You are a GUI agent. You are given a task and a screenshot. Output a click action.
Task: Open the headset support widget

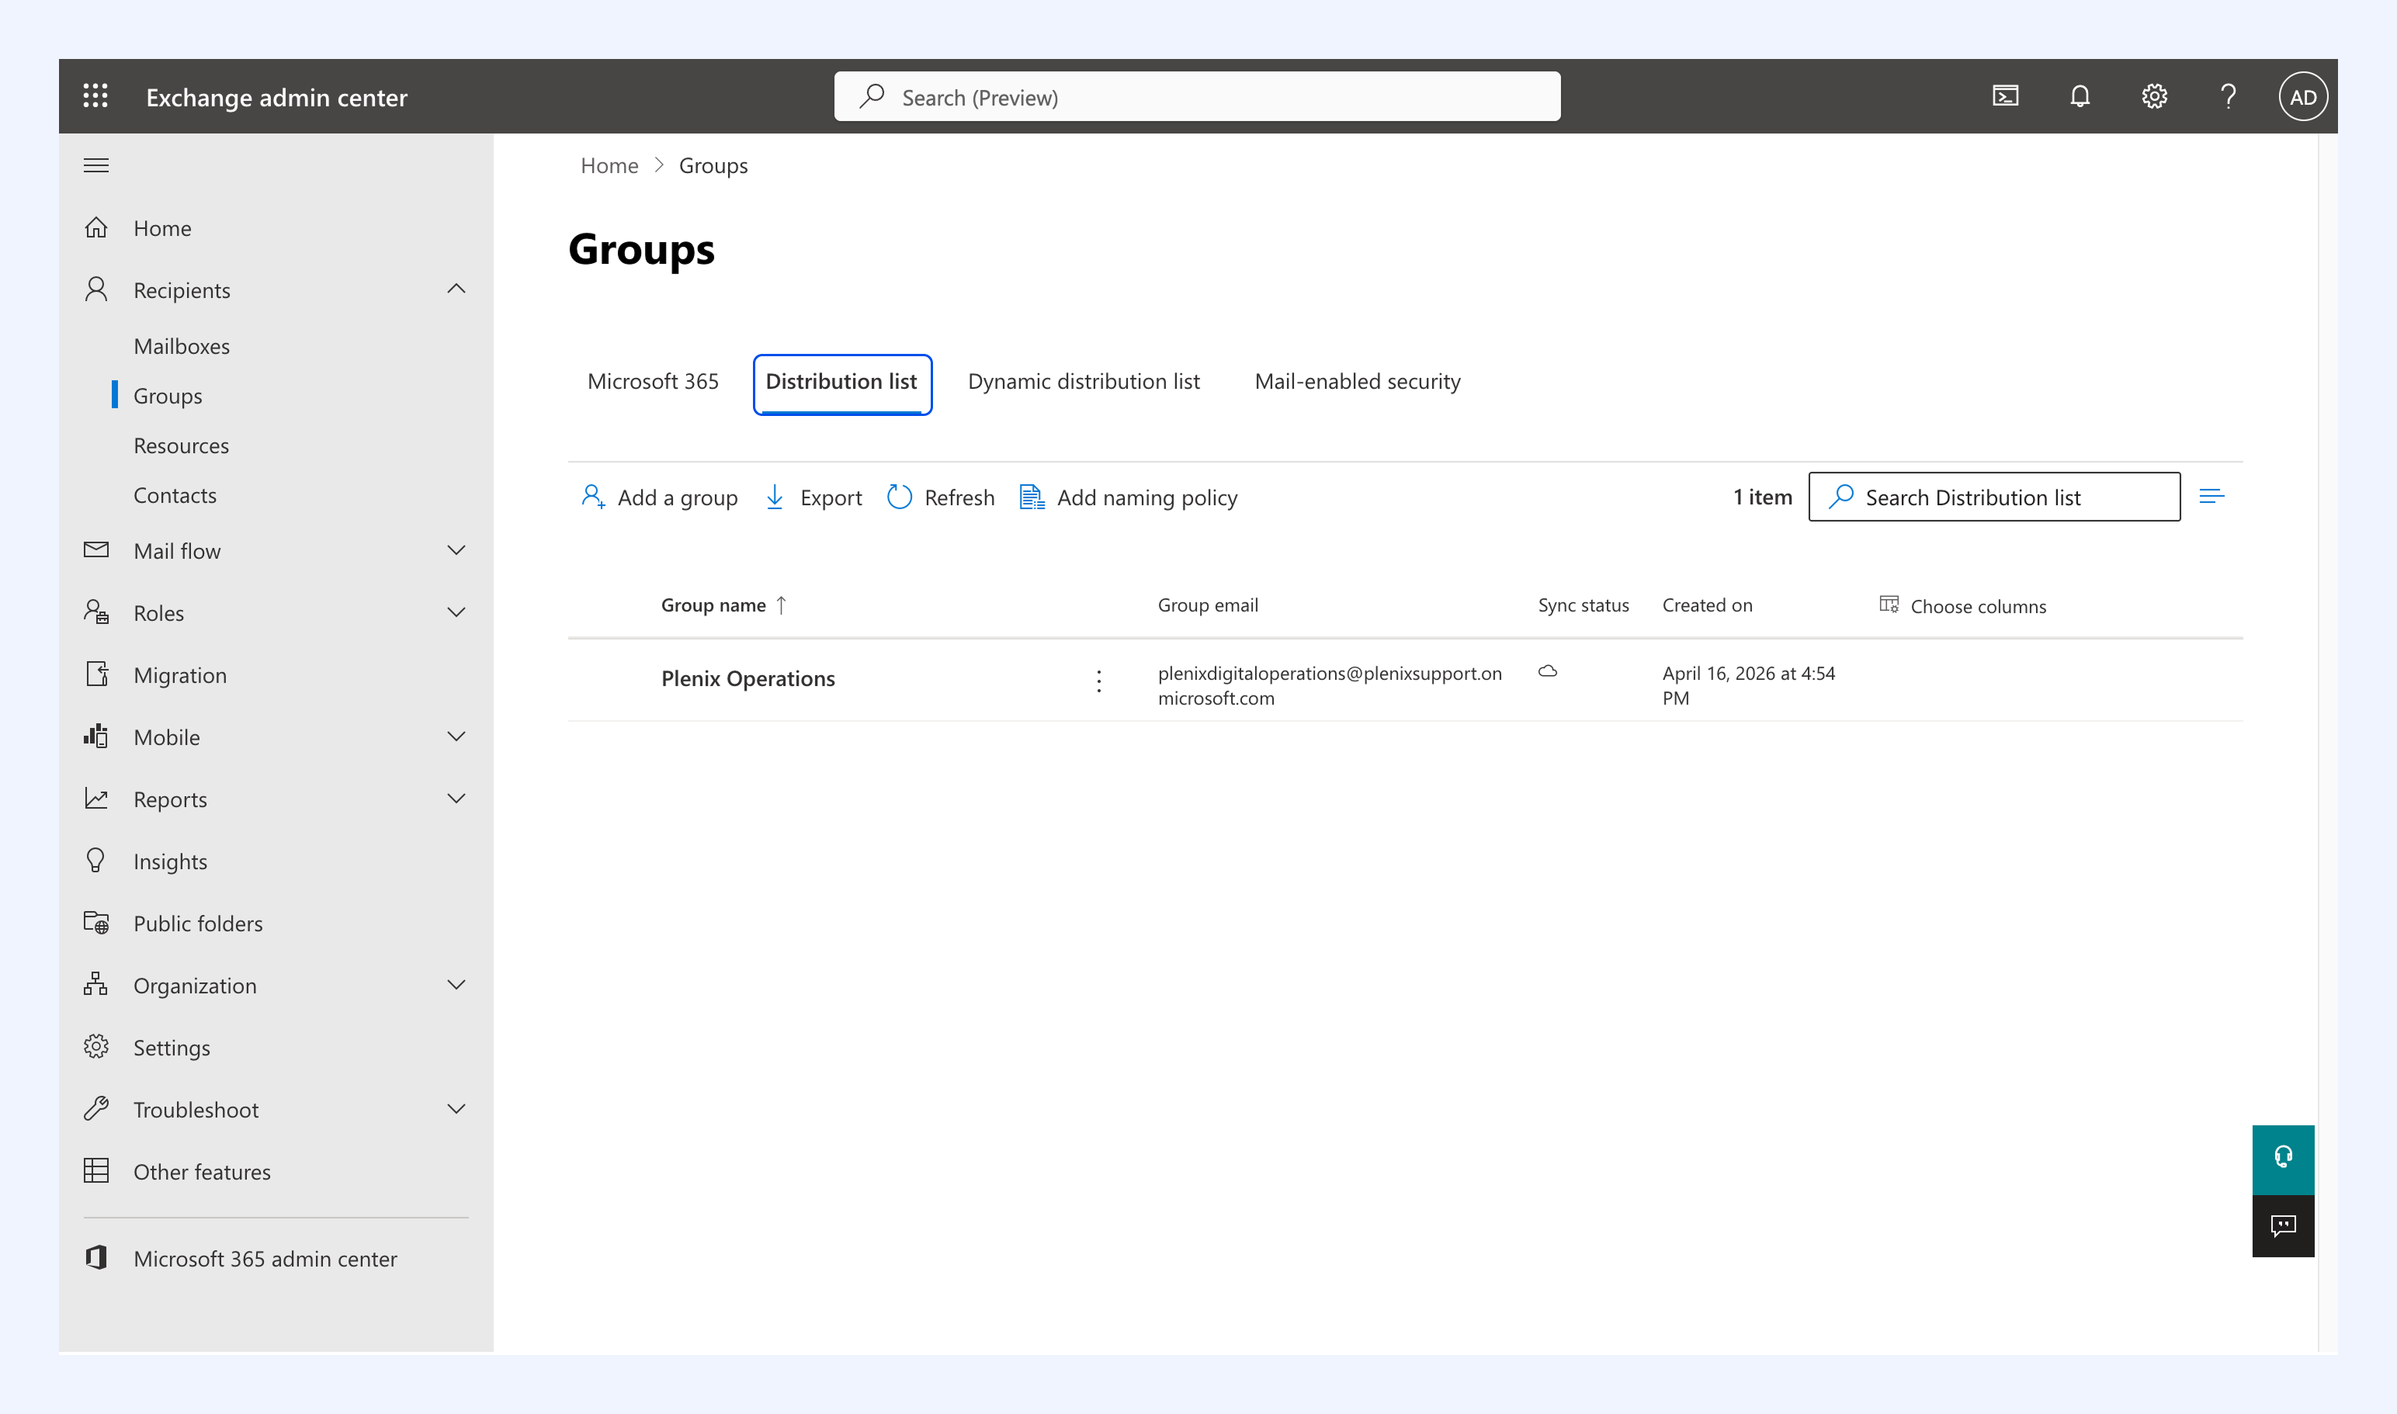(x=2283, y=1159)
